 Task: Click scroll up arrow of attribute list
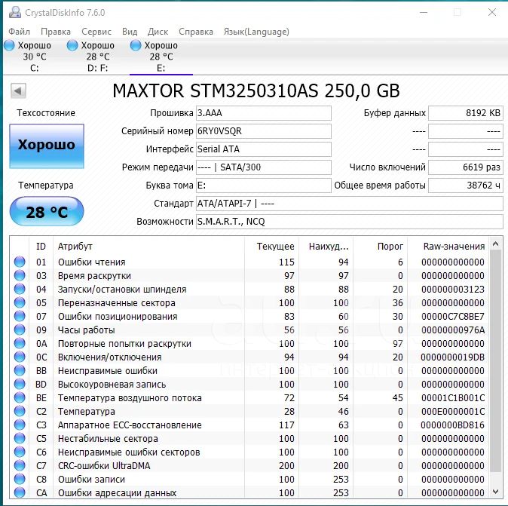pyautogui.click(x=495, y=244)
